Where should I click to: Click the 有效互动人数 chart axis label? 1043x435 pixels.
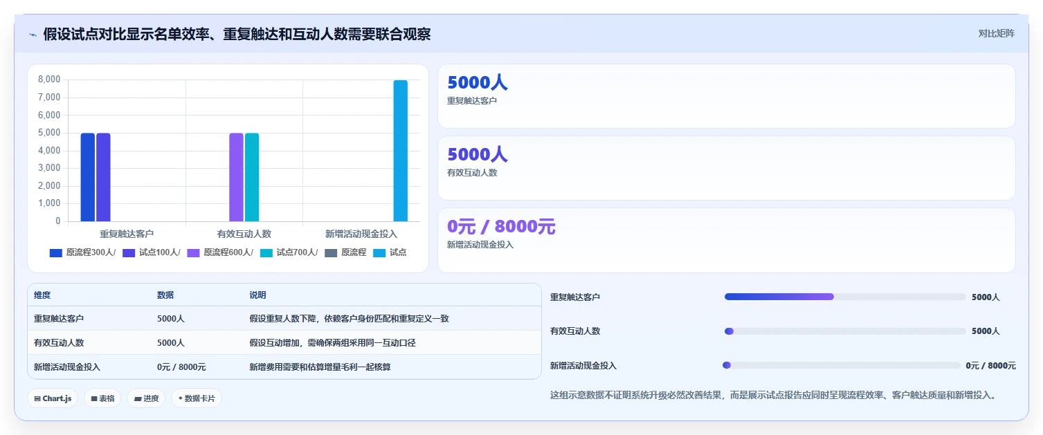pos(244,234)
